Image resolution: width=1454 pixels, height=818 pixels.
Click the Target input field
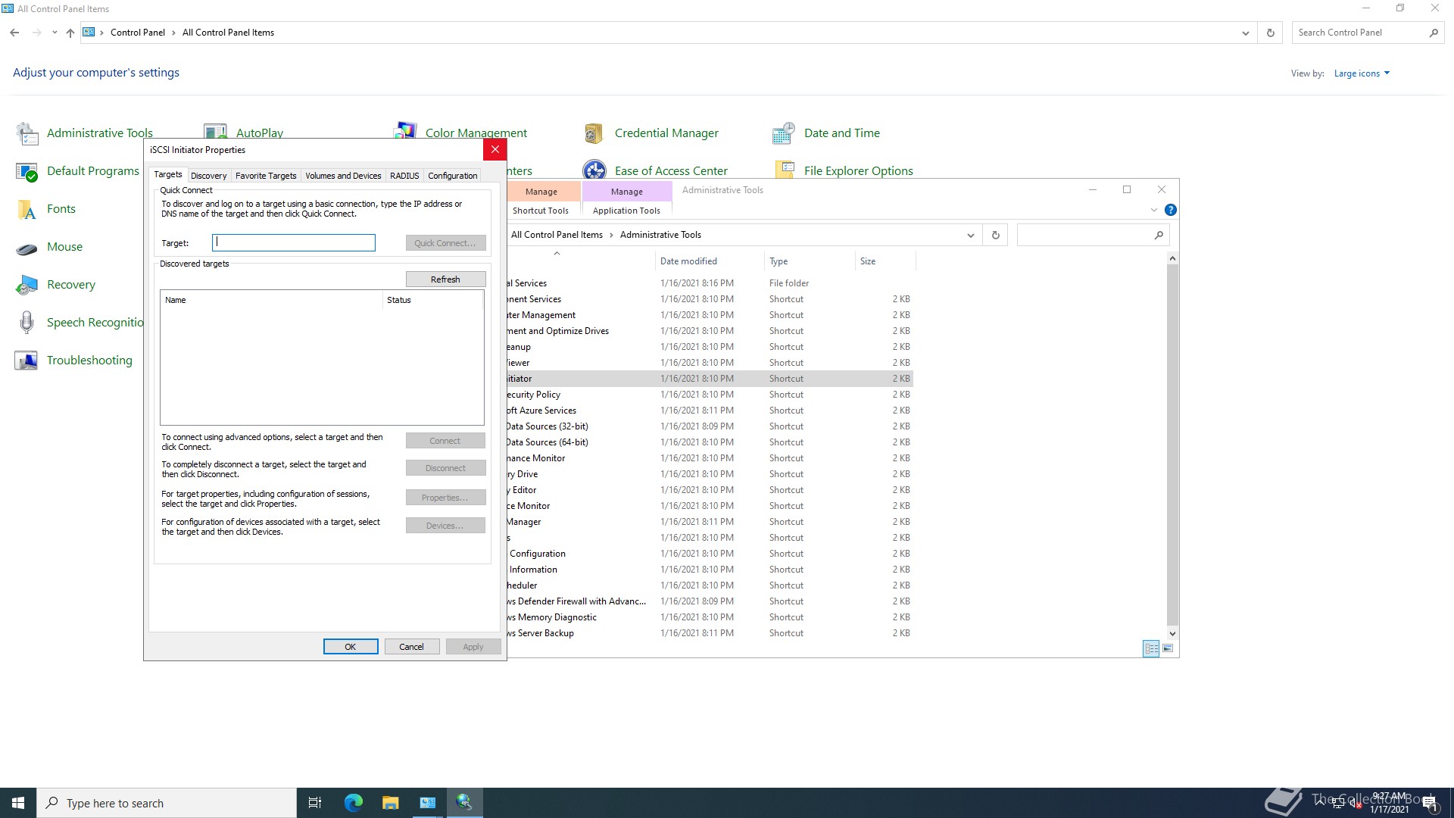[x=294, y=242]
